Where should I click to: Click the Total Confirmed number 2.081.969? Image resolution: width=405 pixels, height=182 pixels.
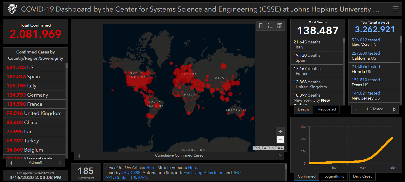pos(36,34)
